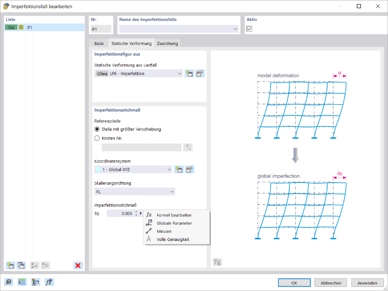
Task: Add a new imperfection case to list
Action: pyautogui.click(x=10, y=265)
